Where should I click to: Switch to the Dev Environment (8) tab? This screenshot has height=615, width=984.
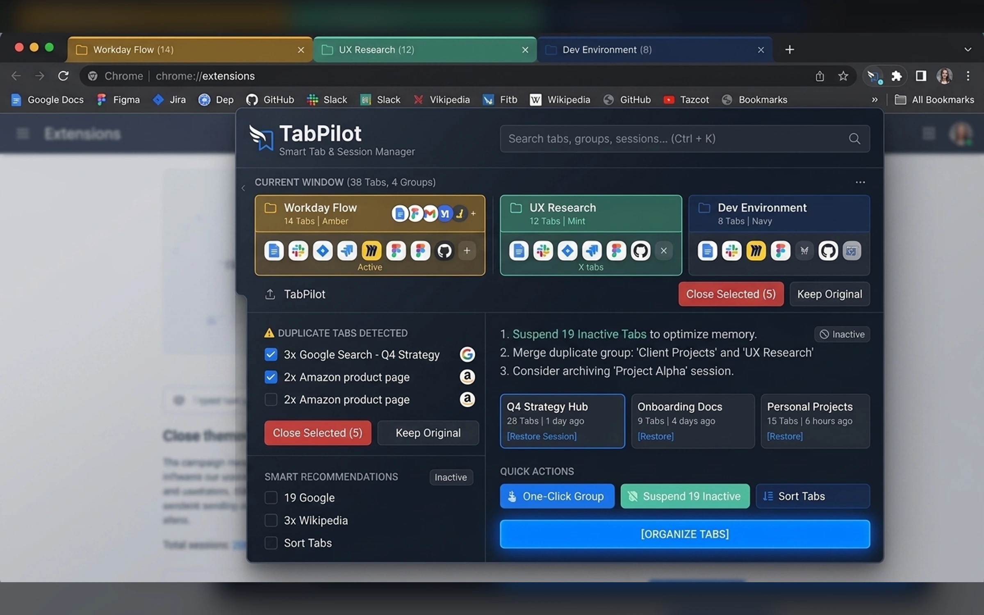point(655,50)
